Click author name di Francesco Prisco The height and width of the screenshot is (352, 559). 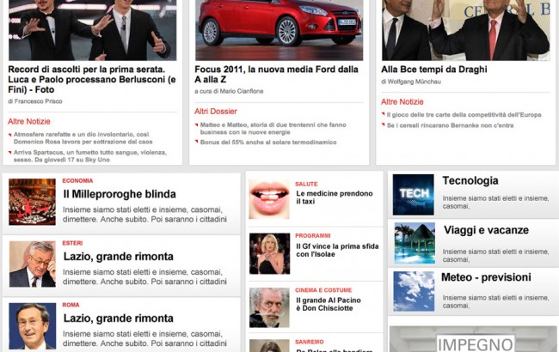tap(35, 101)
